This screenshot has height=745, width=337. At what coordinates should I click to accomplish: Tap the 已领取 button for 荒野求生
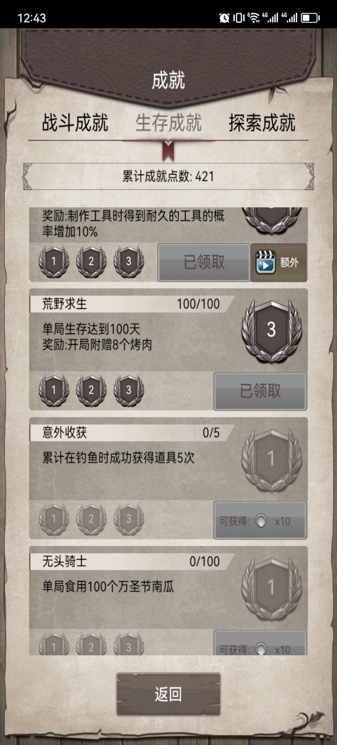click(260, 391)
